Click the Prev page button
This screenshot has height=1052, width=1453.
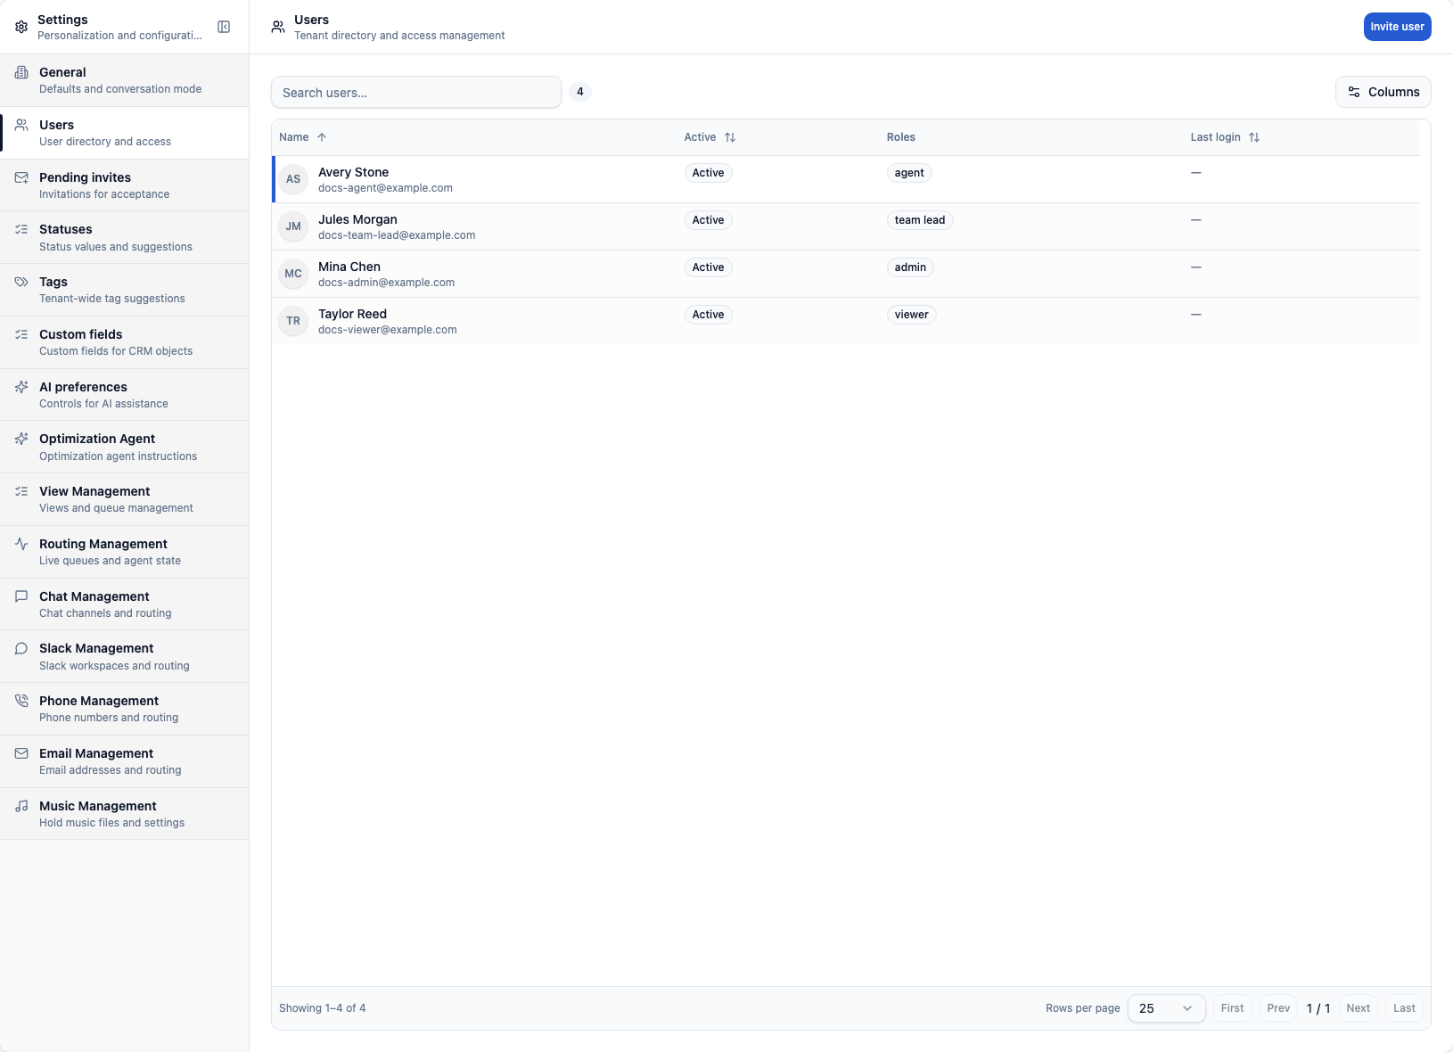1278,1008
